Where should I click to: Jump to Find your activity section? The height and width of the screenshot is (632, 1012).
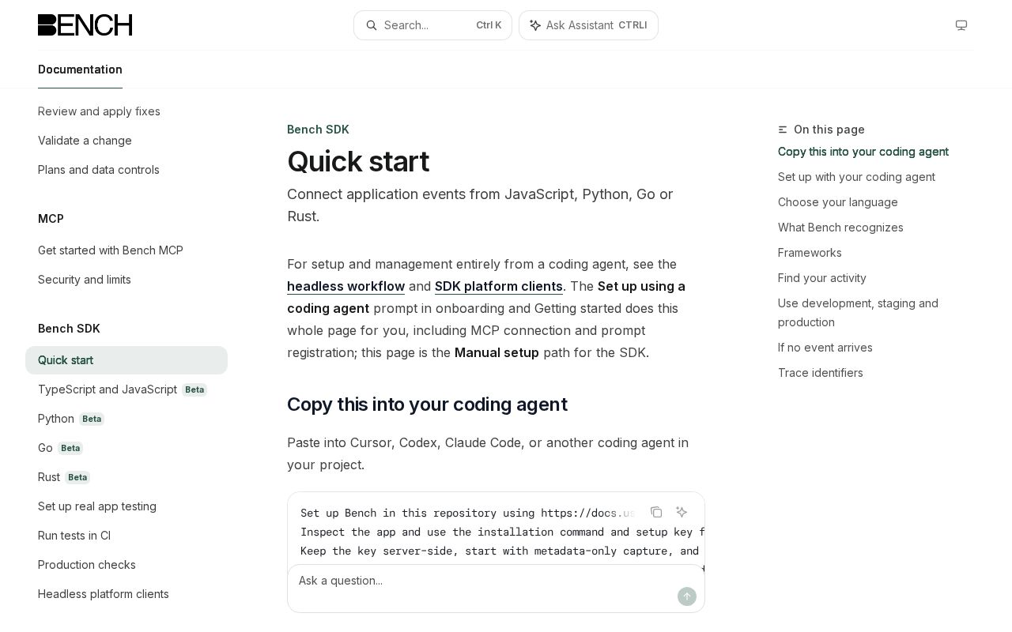822,278
